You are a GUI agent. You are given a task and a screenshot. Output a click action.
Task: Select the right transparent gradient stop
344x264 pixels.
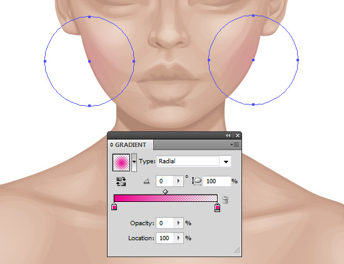(217, 207)
